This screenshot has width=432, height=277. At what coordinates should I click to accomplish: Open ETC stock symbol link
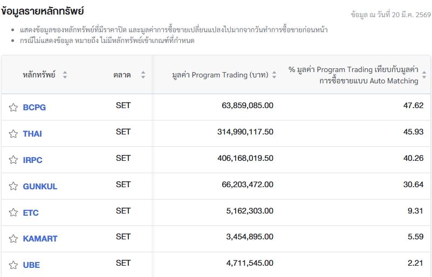click(31, 213)
